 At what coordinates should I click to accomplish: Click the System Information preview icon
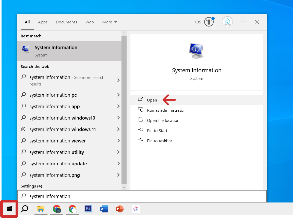point(197,51)
